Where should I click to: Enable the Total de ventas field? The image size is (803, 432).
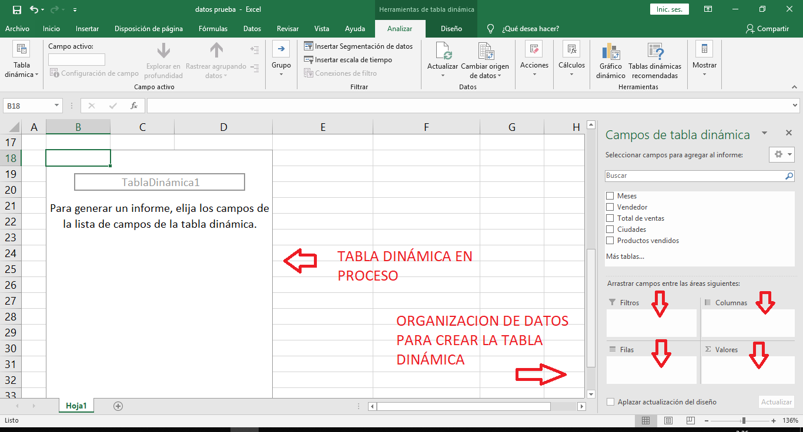(x=609, y=218)
